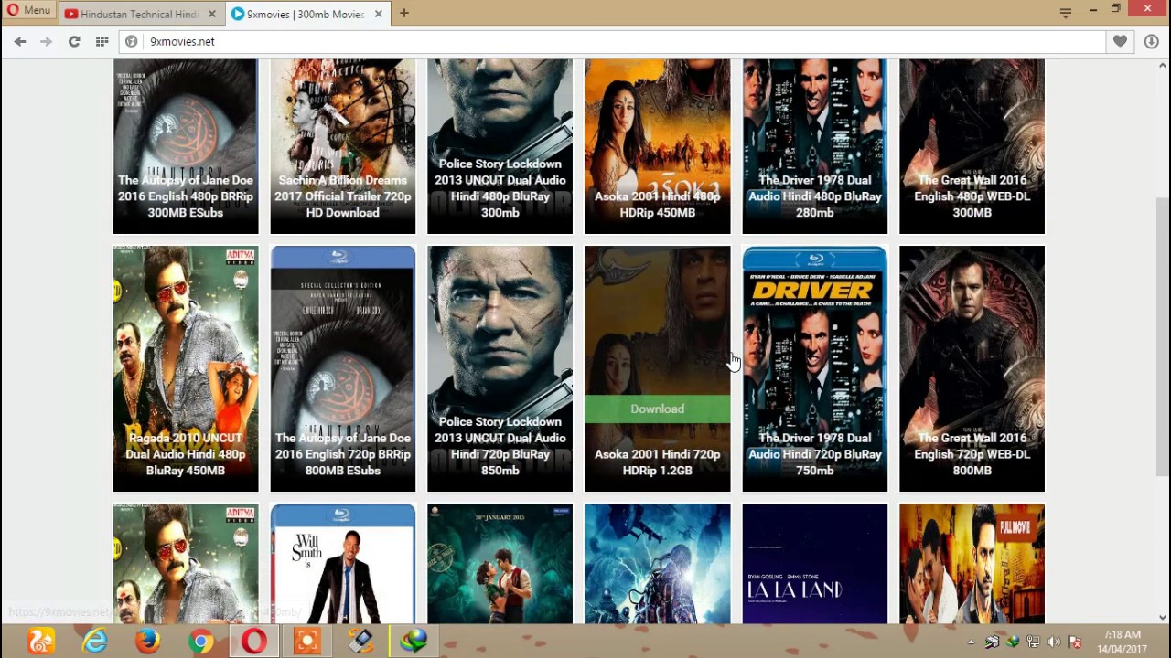Image resolution: width=1171 pixels, height=658 pixels.
Task: Open the action center flag tray icon
Action: point(1075,642)
